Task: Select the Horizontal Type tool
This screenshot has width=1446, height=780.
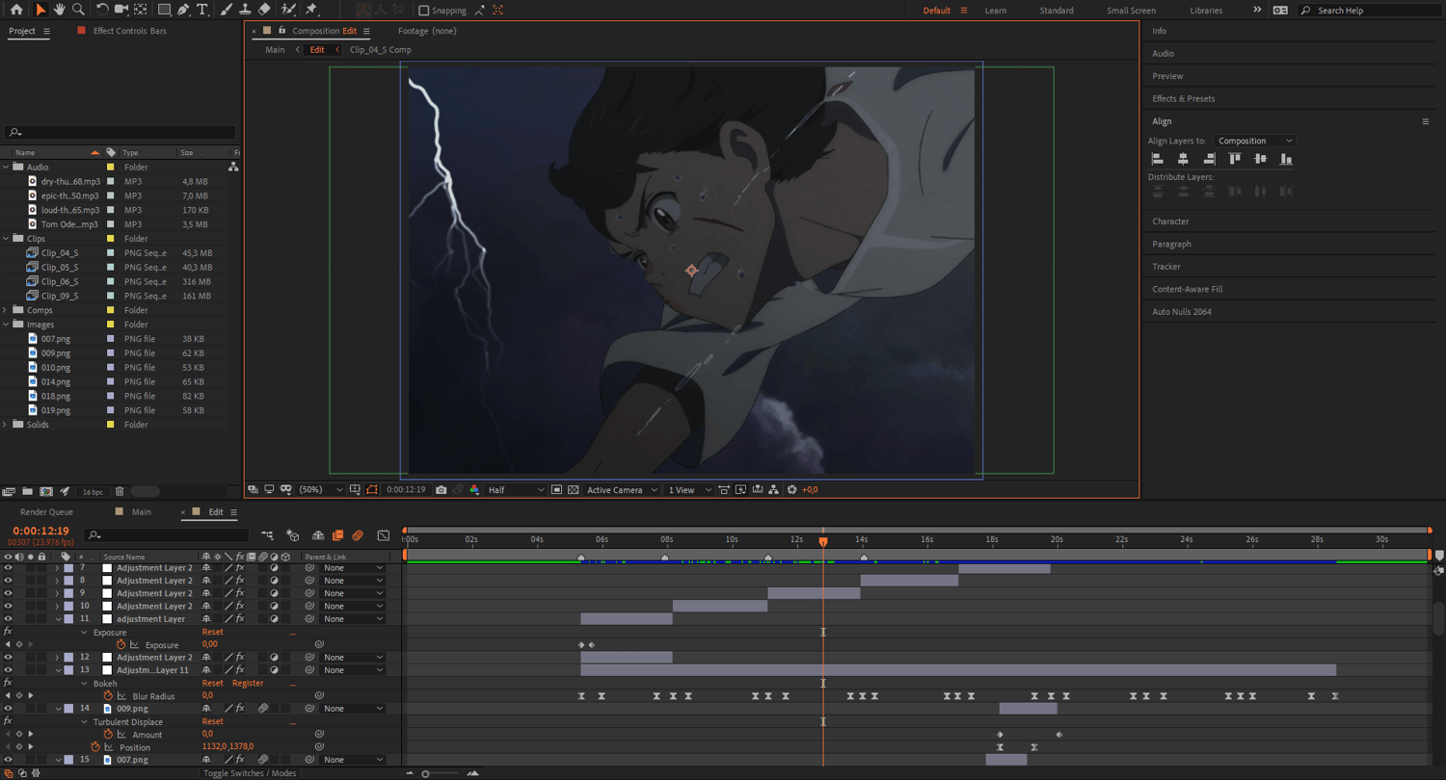Action: click(x=202, y=10)
